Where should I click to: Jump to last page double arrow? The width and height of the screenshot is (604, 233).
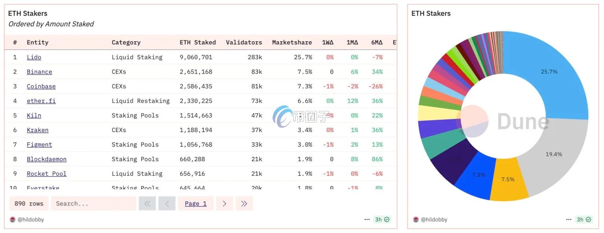[x=244, y=204]
